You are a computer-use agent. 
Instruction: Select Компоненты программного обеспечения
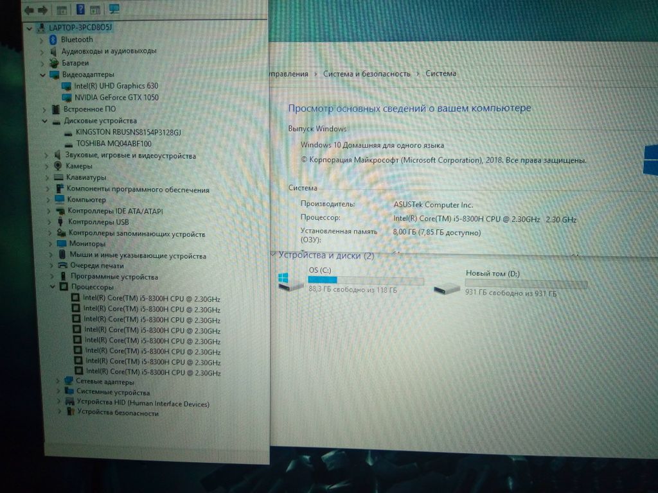click(x=138, y=189)
